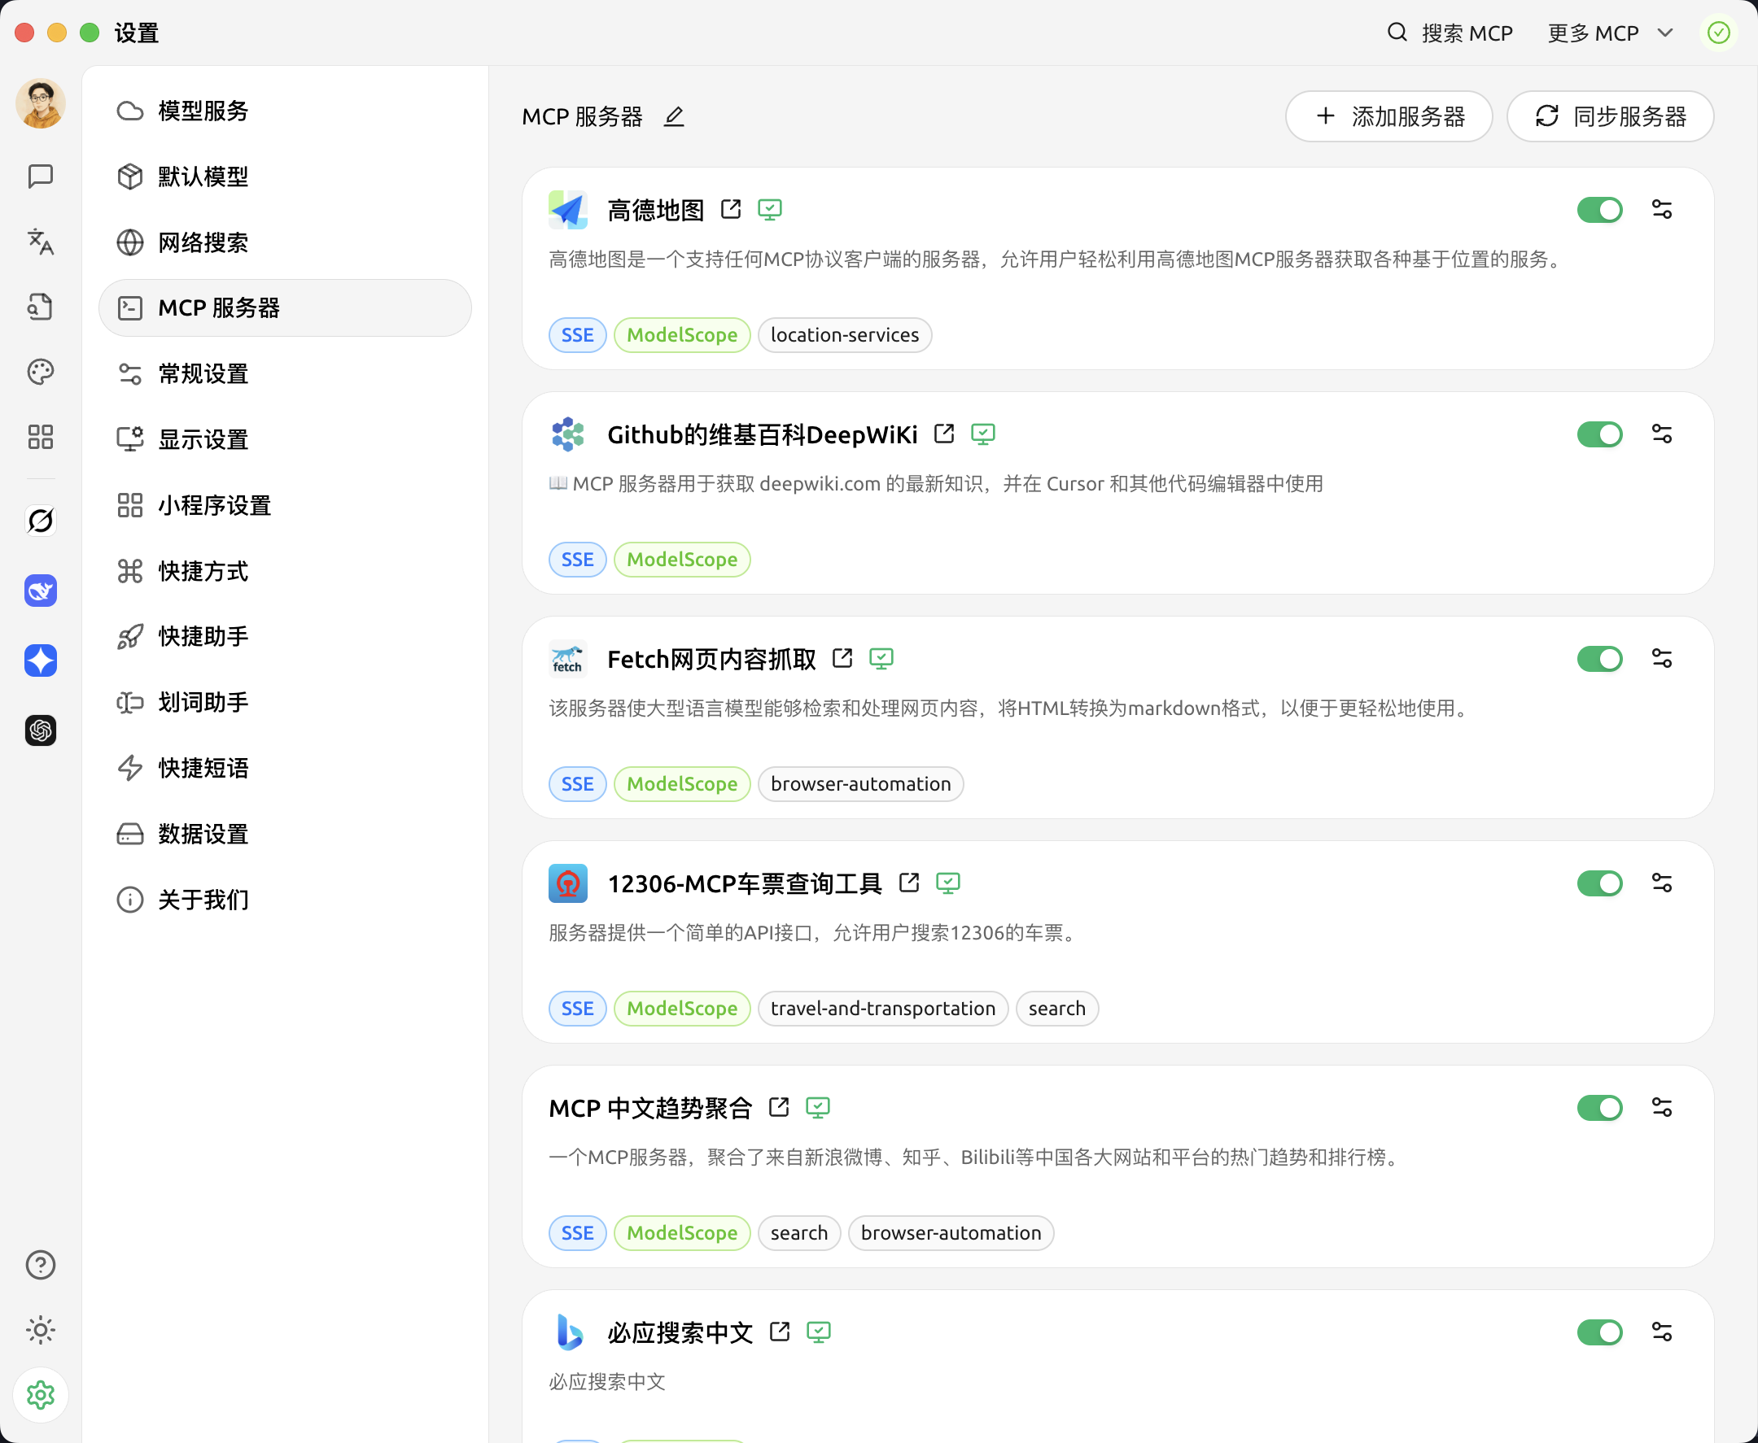The height and width of the screenshot is (1443, 1758).
Task: Disable the MCP 中文趋势聚合 toggle
Action: click(1600, 1107)
